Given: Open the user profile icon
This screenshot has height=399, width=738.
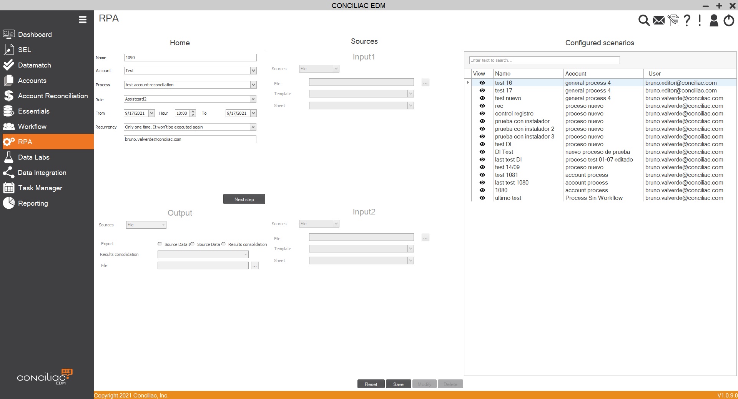Looking at the screenshot, I should 714,20.
